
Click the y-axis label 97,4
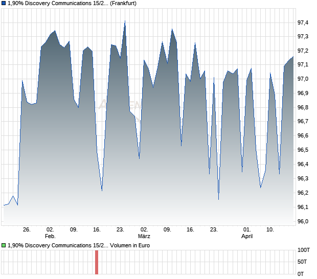(303, 22)
